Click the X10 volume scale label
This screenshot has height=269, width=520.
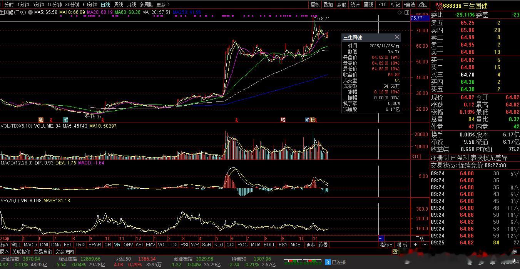coord(416,156)
